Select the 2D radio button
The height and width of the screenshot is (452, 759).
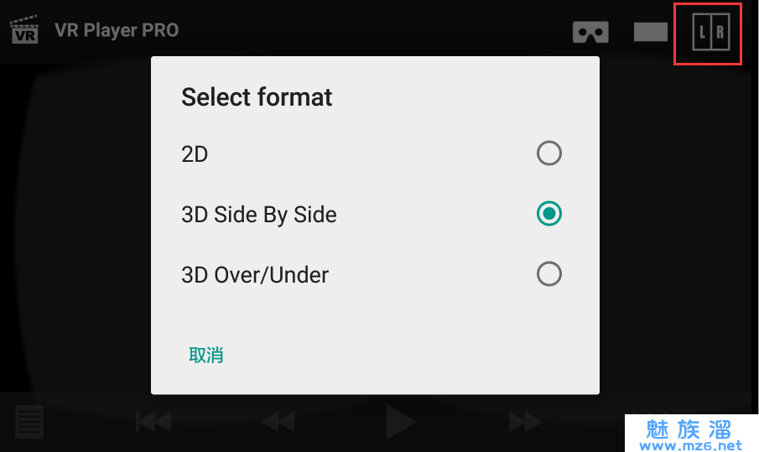pyautogui.click(x=549, y=153)
